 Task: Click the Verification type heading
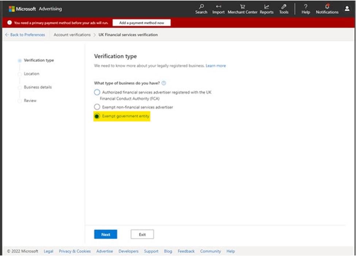point(115,56)
